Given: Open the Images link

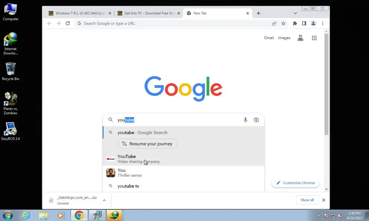Looking at the screenshot, I should [x=284, y=38].
